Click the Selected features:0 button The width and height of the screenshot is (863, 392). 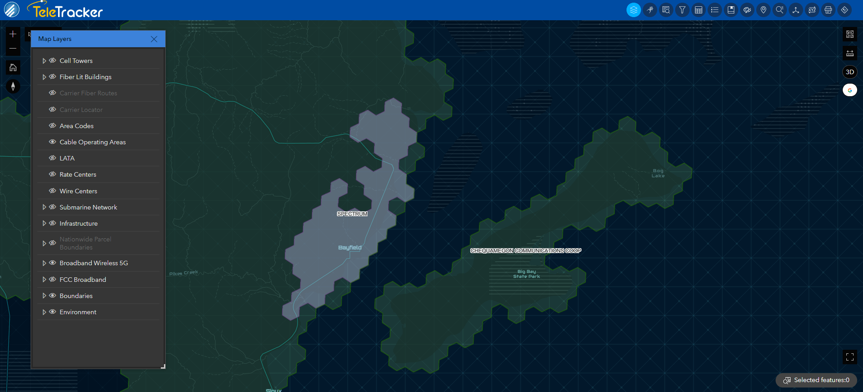[816, 380]
